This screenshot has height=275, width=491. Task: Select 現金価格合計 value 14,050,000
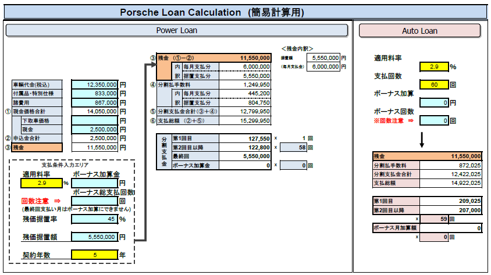point(95,112)
